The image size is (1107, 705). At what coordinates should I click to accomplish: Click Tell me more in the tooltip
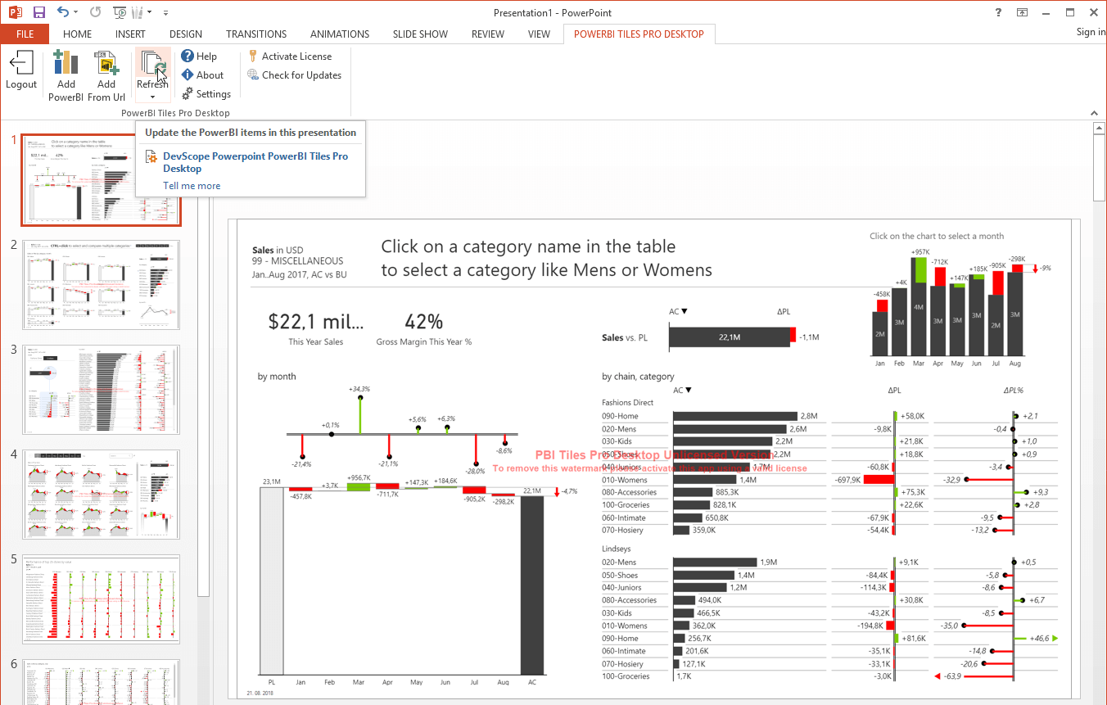pos(192,186)
